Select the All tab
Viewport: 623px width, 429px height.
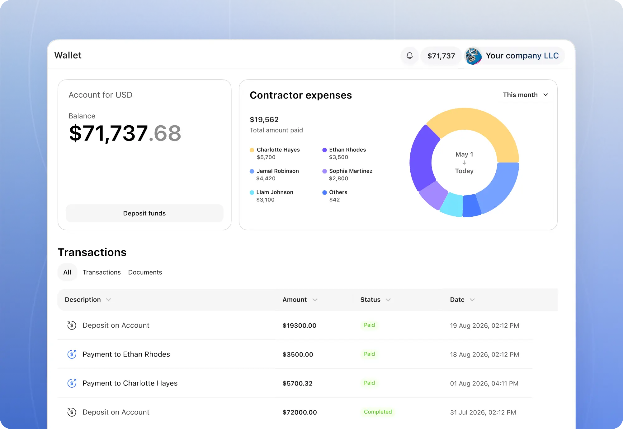67,272
